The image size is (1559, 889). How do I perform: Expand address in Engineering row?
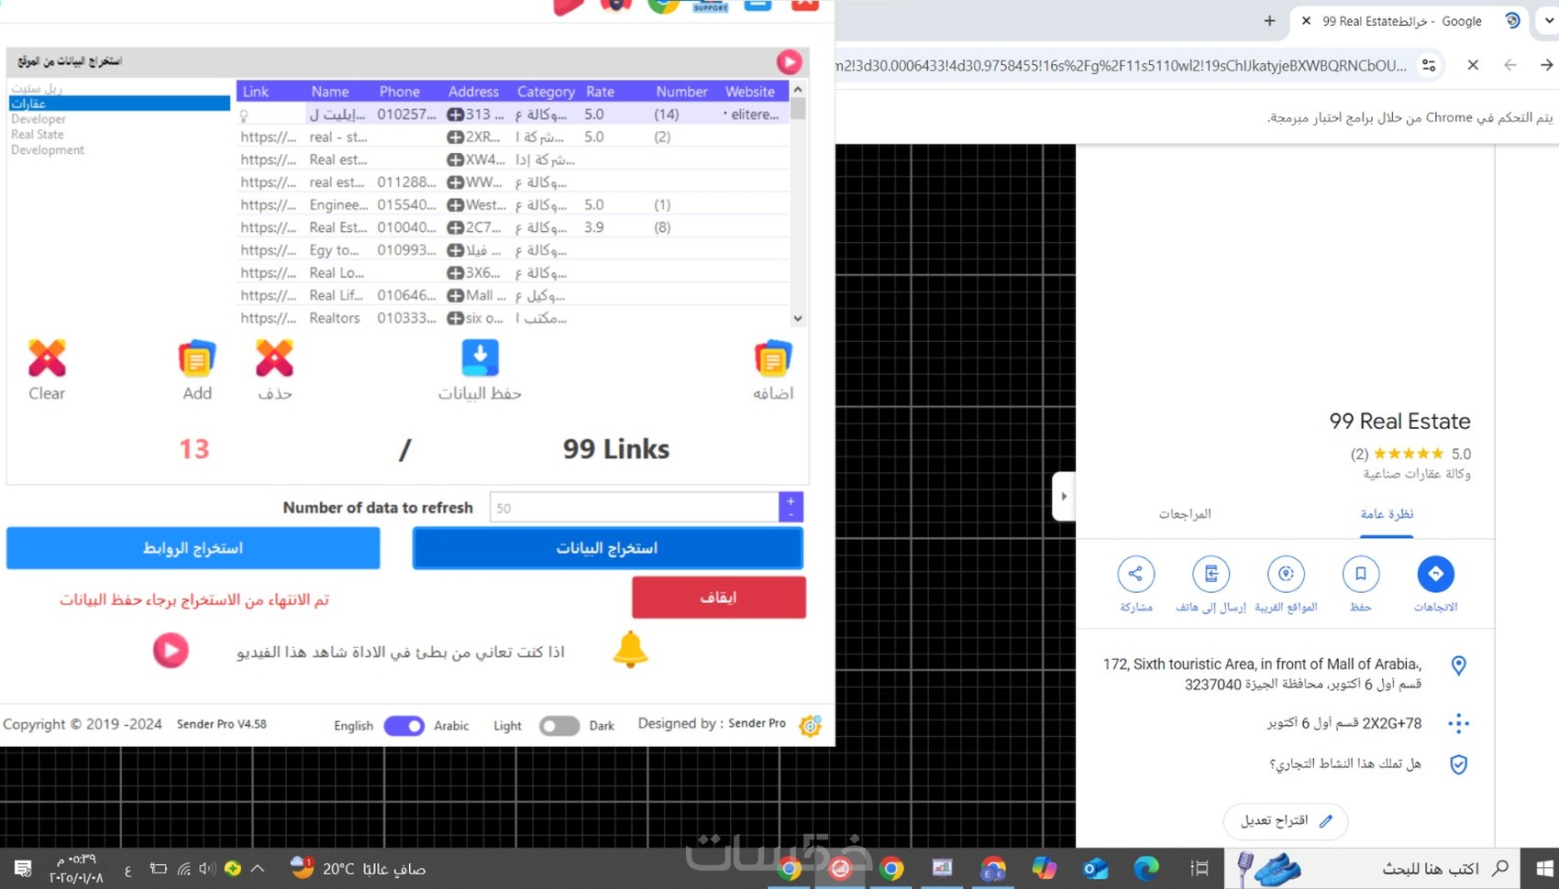pos(455,205)
